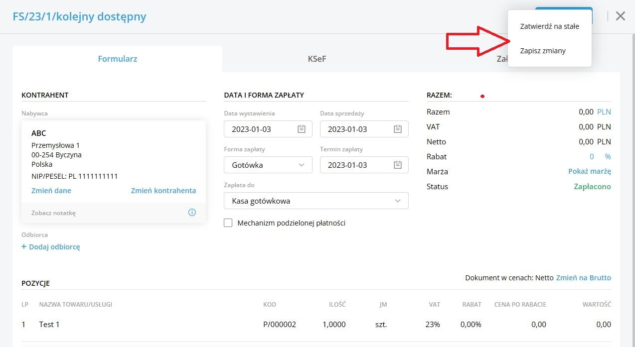Select the Test 1 item row
The image size is (635, 347).
(x=49, y=325)
